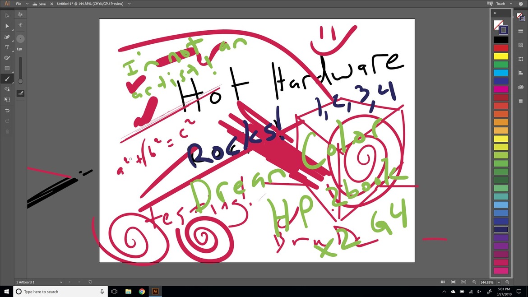Open the Artboard 1 navigation dropdown
Viewport: 528px width, 297px height.
61,282
